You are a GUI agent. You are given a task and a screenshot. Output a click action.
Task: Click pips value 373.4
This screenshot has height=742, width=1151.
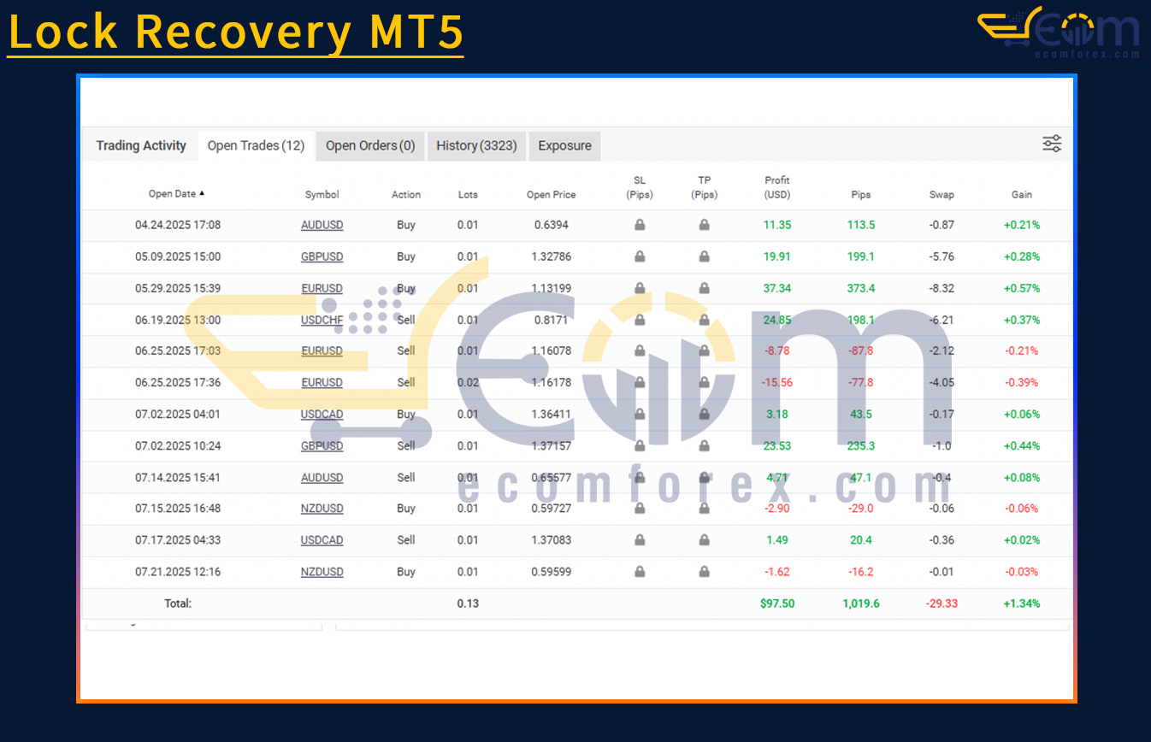pos(861,288)
